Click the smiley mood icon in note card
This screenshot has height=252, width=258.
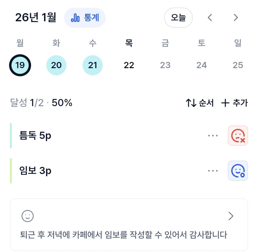28,216
